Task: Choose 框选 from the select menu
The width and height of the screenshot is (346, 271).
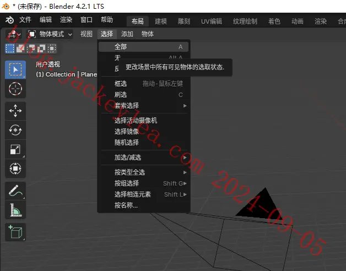Action: [143, 84]
